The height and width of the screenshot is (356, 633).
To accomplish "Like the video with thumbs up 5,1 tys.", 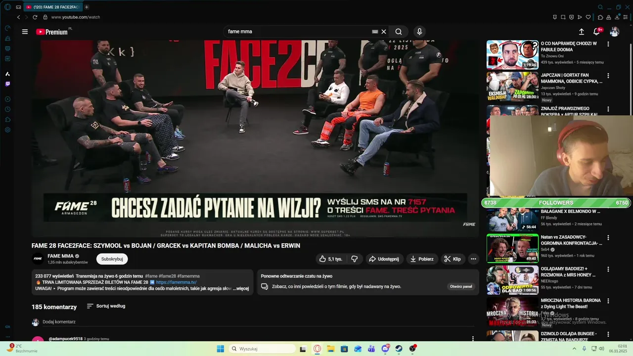I will (331, 259).
